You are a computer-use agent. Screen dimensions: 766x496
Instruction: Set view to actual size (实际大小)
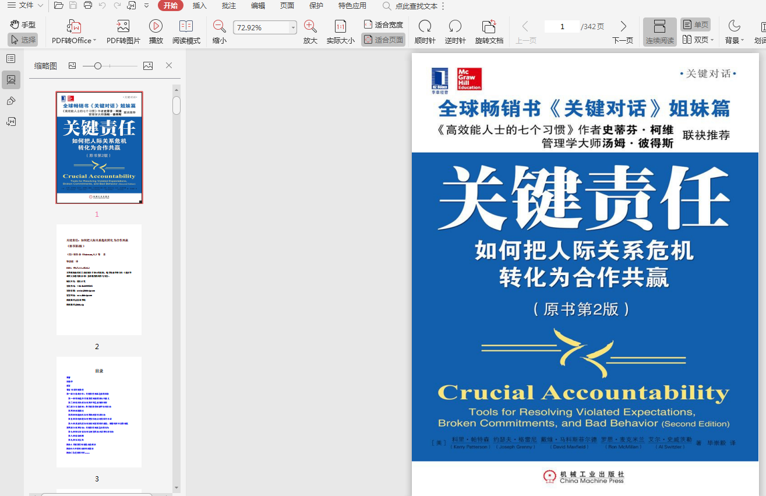[x=341, y=32]
